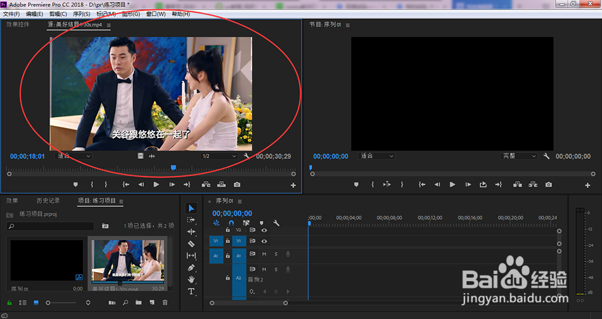Viewport: 602px width, 319px height.
Task: Toggle Linked Selection in timeline
Action: click(246, 223)
